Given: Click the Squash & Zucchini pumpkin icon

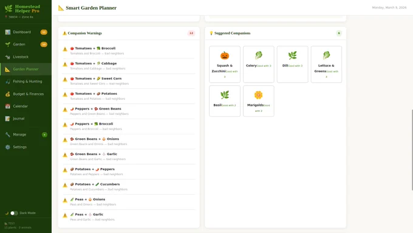Looking at the screenshot, I should (x=225, y=56).
